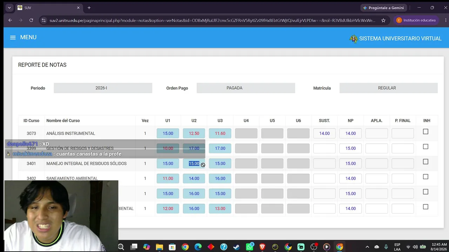The height and width of the screenshot is (252, 449).
Task: Click the webcam overlay video
Action: click(61, 216)
